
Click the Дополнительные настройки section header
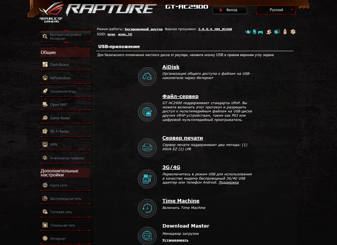click(65, 173)
